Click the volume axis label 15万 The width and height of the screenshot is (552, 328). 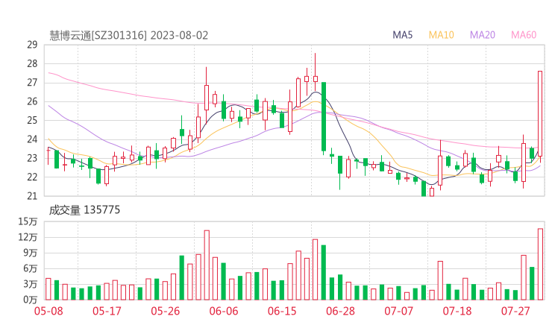coord(28,221)
